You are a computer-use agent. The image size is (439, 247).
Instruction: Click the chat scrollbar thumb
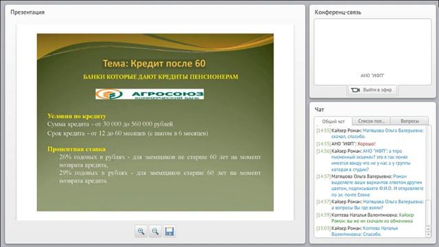(x=428, y=213)
